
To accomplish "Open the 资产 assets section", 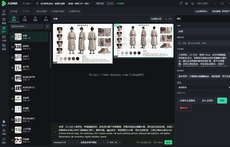I will 4,30.
